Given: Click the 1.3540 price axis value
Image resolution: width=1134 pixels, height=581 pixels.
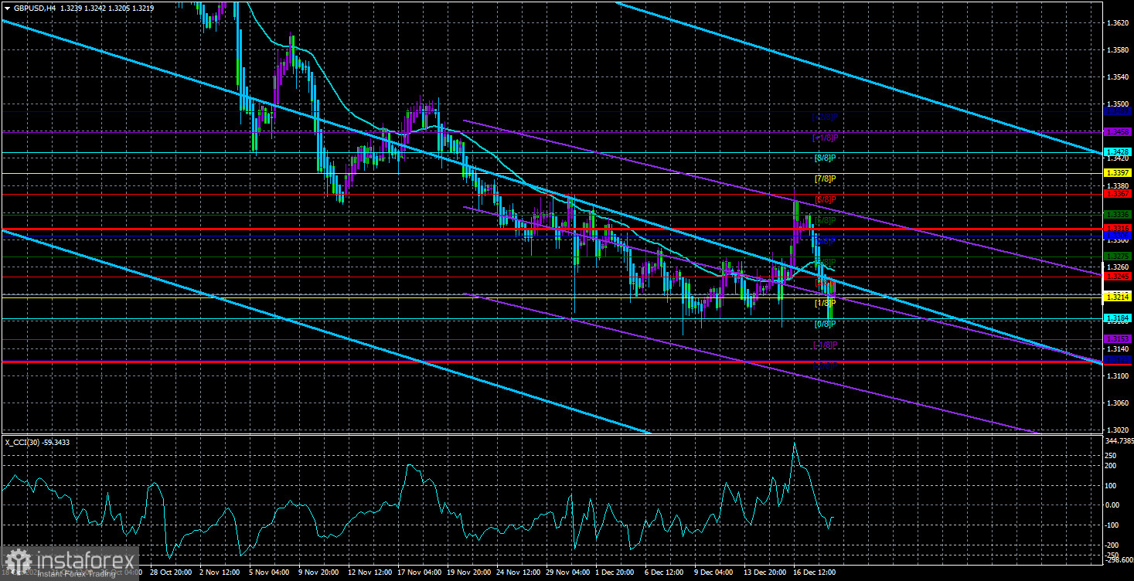Looking at the screenshot, I should tap(1118, 77).
